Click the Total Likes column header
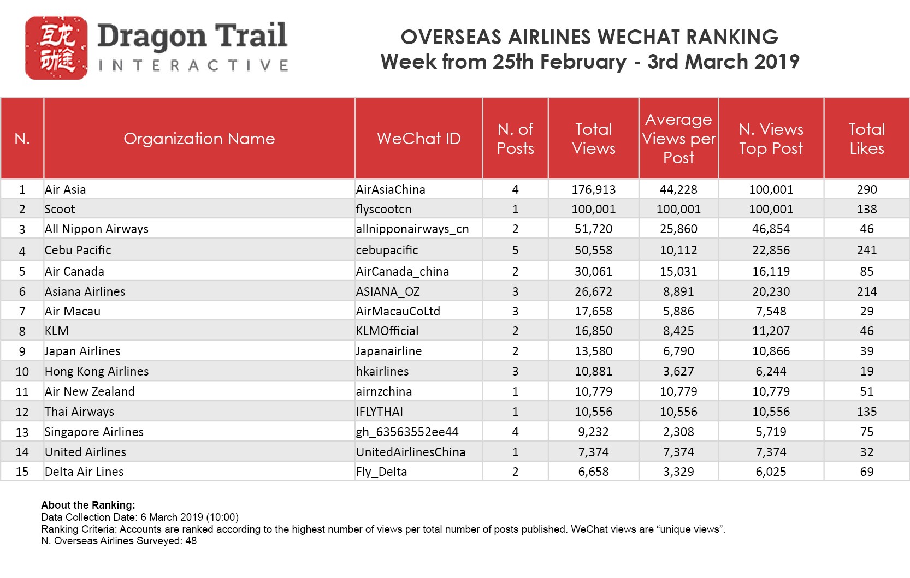Viewport: 910px width, 578px height. [x=866, y=139]
